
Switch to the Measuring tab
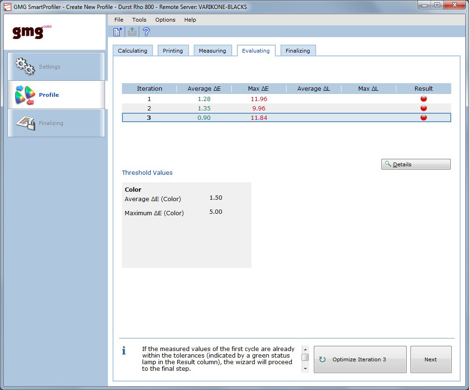click(x=212, y=51)
